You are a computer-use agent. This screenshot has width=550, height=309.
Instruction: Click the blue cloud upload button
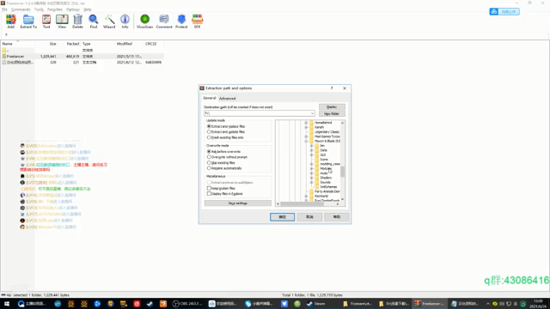[504, 11]
